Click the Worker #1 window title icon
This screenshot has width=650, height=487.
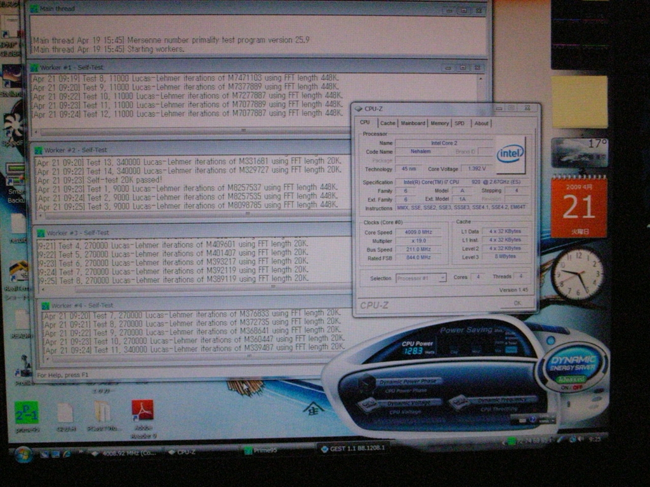coord(34,67)
